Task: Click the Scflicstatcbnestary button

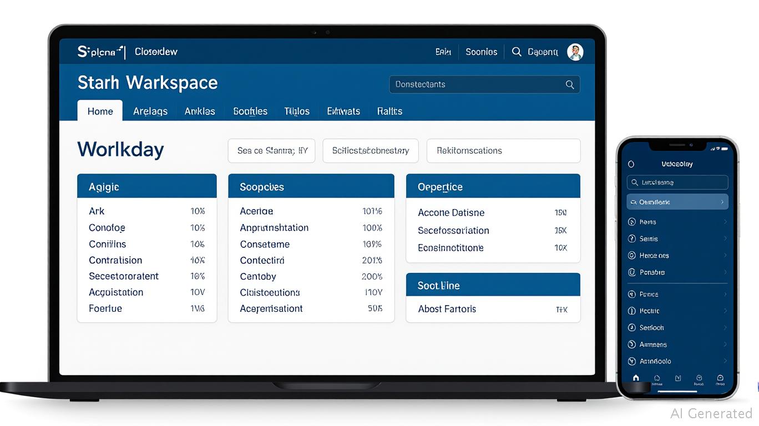Action: (371, 150)
